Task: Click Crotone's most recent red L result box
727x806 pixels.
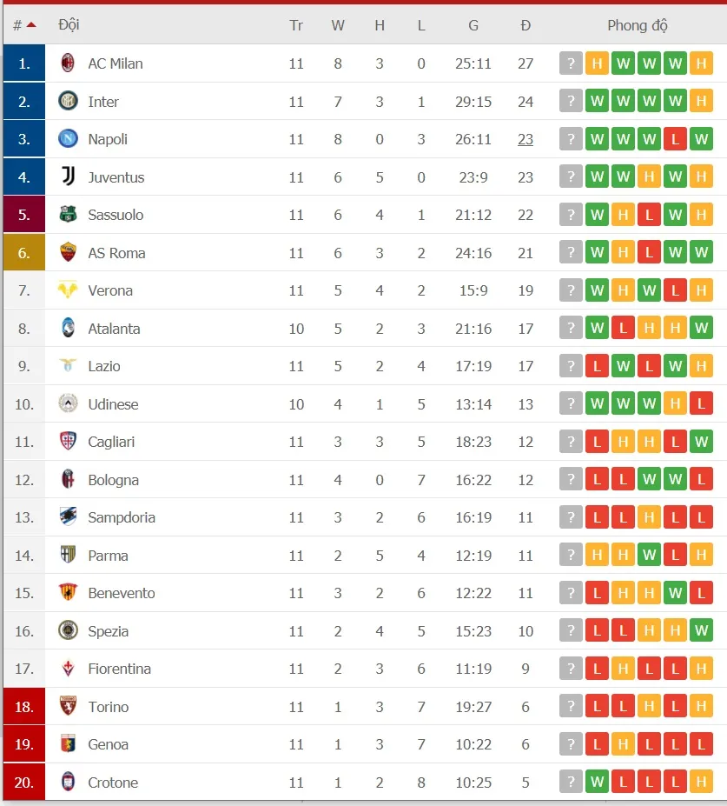Action: click(x=675, y=782)
